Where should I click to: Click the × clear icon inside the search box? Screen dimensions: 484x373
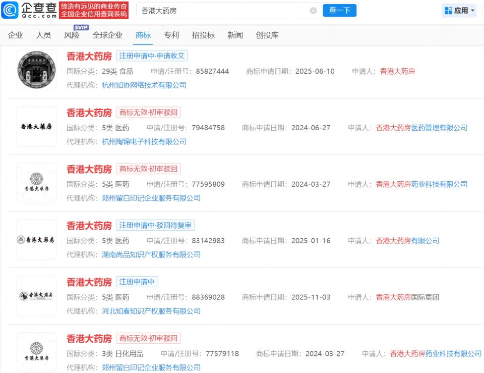pyautogui.click(x=314, y=10)
